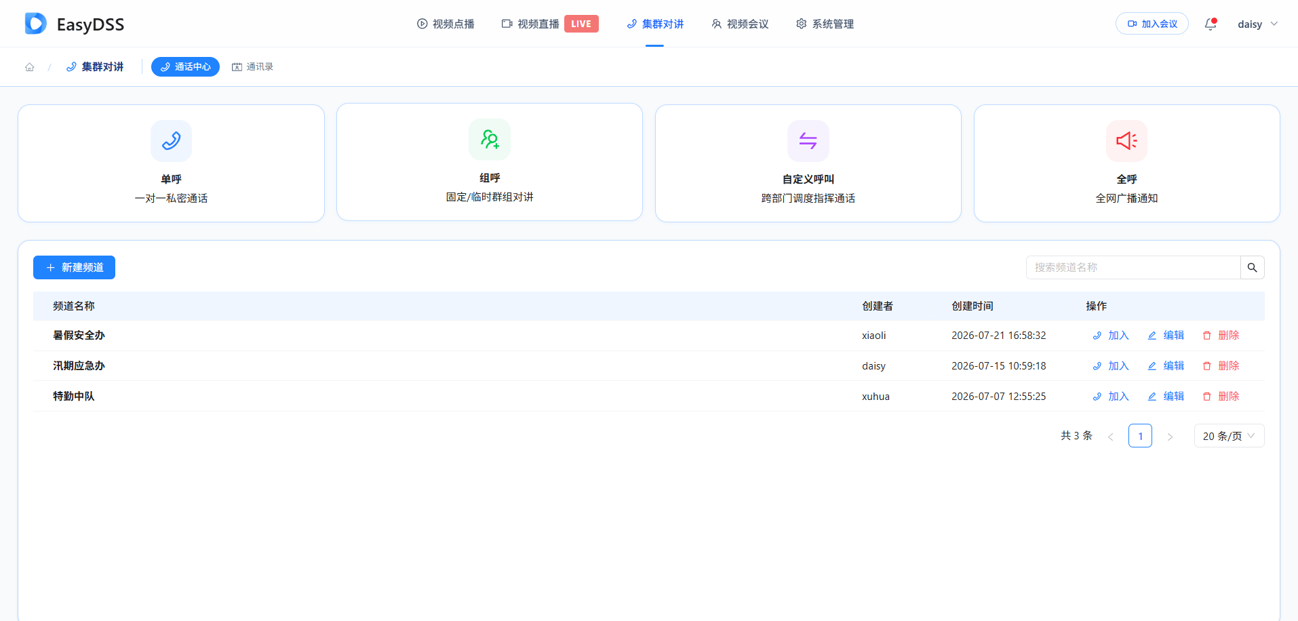The image size is (1298, 621).
Task: Click the 单呼 phone icon
Action: [171, 141]
